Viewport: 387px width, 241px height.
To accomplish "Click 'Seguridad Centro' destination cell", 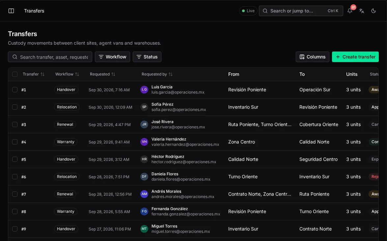I will [318, 159].
